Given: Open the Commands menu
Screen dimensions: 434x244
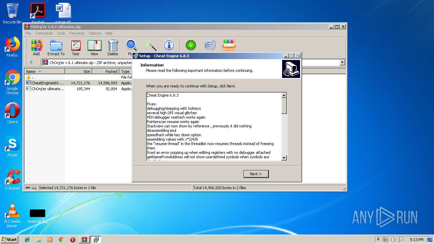Looking at the screenshot, I should point(44,33).
